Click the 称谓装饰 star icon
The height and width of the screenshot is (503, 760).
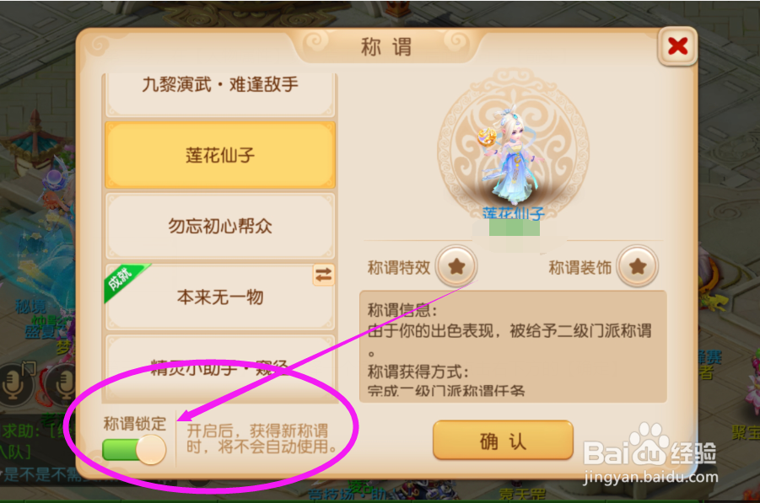(638, 265)
